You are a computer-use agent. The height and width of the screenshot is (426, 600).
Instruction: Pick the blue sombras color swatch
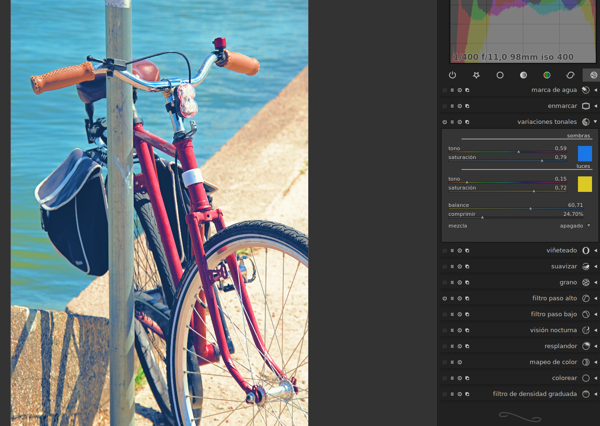coord(585,153)
